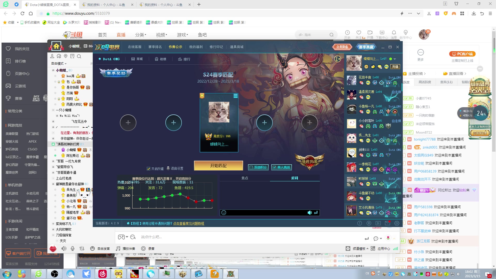This screenshot has width=496, height=279.
Task: Toggle the 单人挑战 checkbox
Action: point(274,167)
